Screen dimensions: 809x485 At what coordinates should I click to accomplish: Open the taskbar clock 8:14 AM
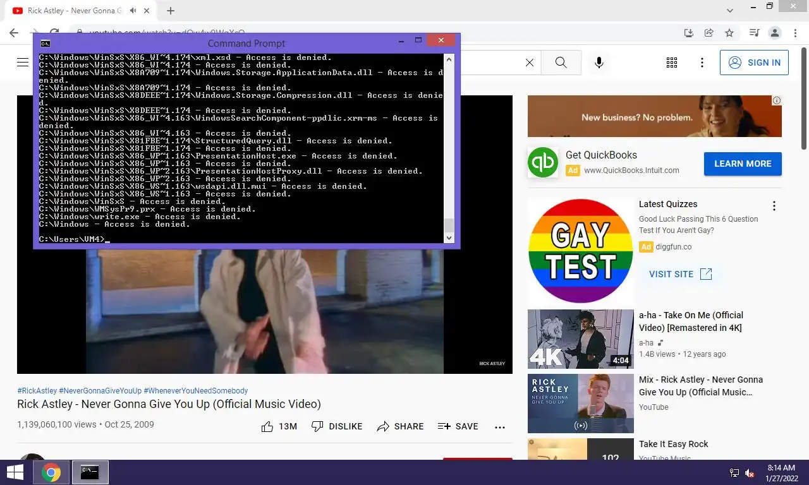pos(781,473)
